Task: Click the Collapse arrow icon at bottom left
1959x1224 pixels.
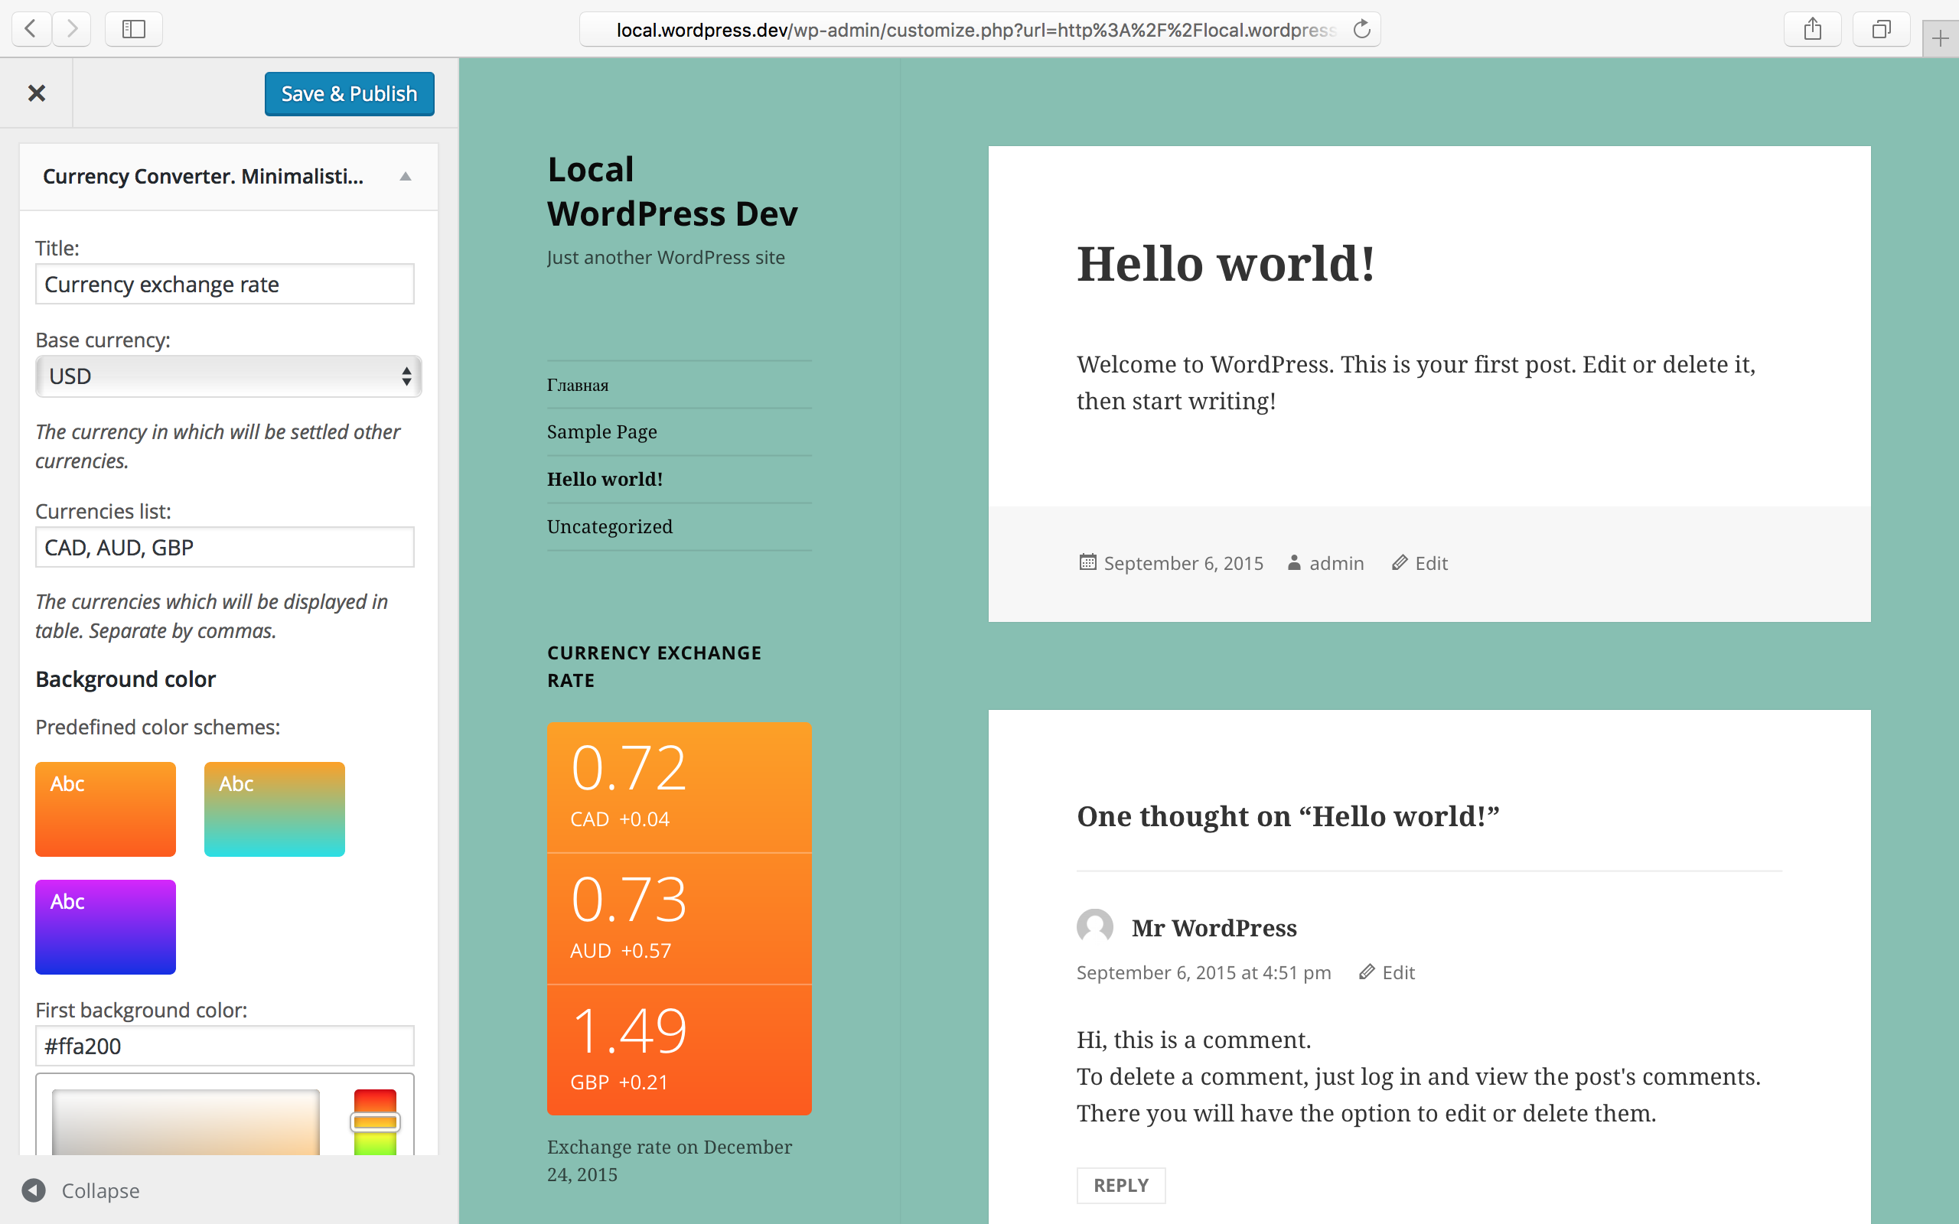Action: [33, 1190]
